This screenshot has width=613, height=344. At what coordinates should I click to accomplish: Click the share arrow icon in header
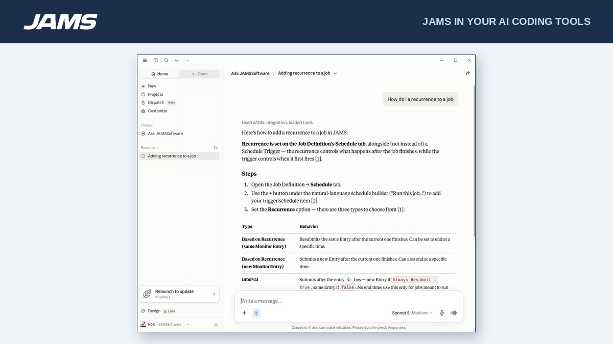467,73
